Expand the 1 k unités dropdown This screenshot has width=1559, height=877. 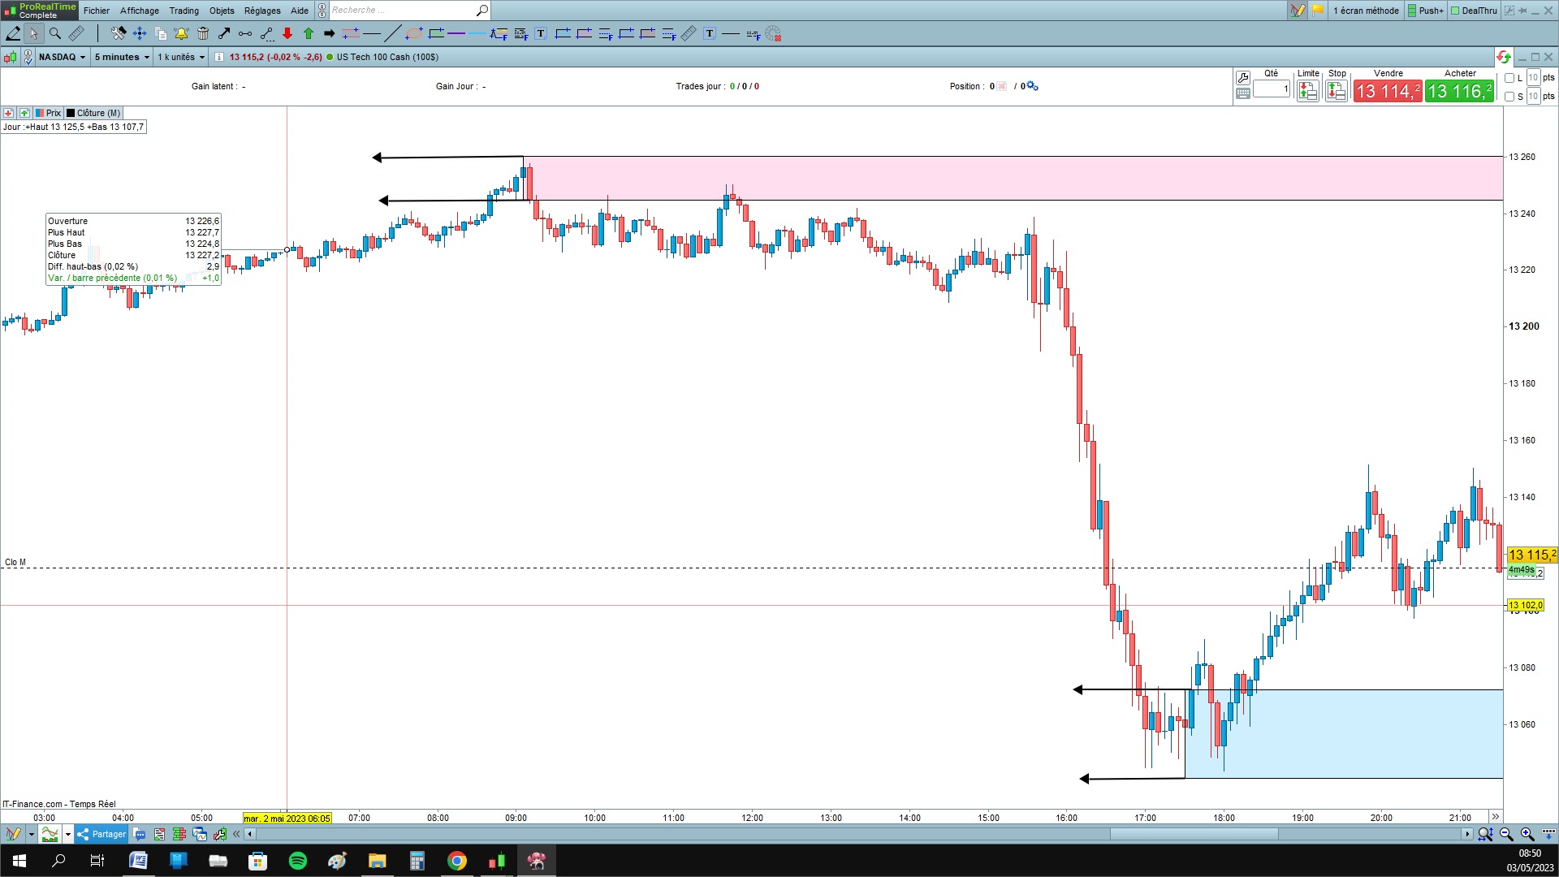[x=181, y=57]
